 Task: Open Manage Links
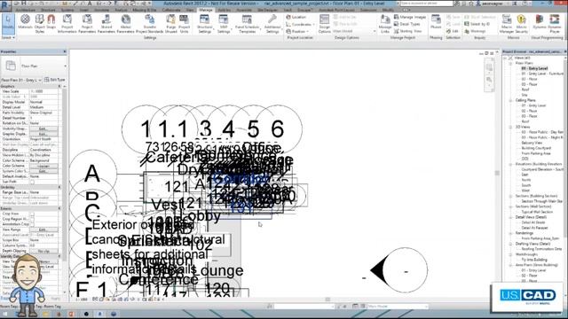click(384, 24)
